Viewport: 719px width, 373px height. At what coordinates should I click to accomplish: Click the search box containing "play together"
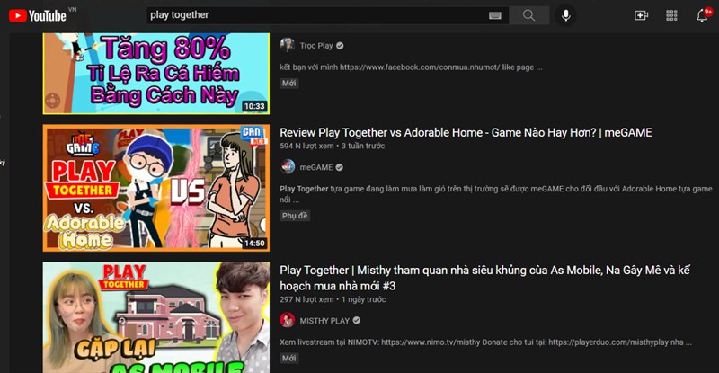(327, 15)
